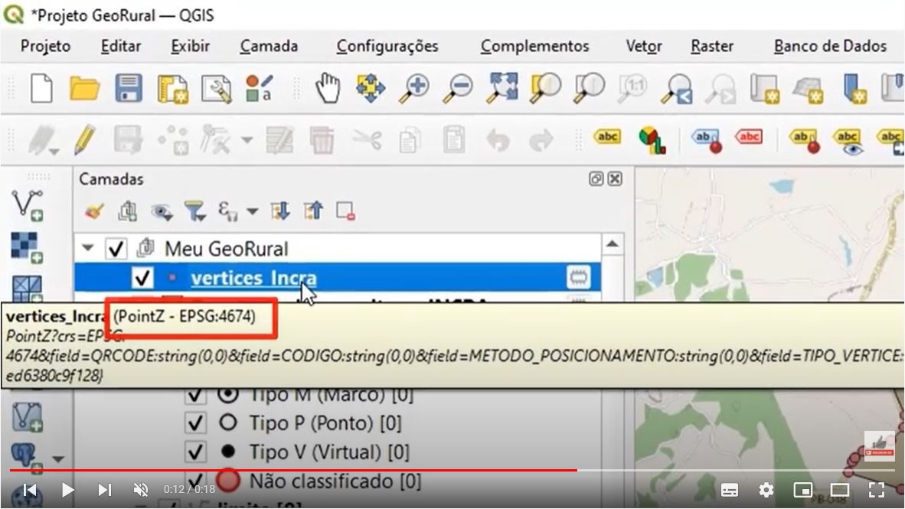Switch to theater mode
The height and width of the screenshot is (509, 905).
tap(840, 491)
